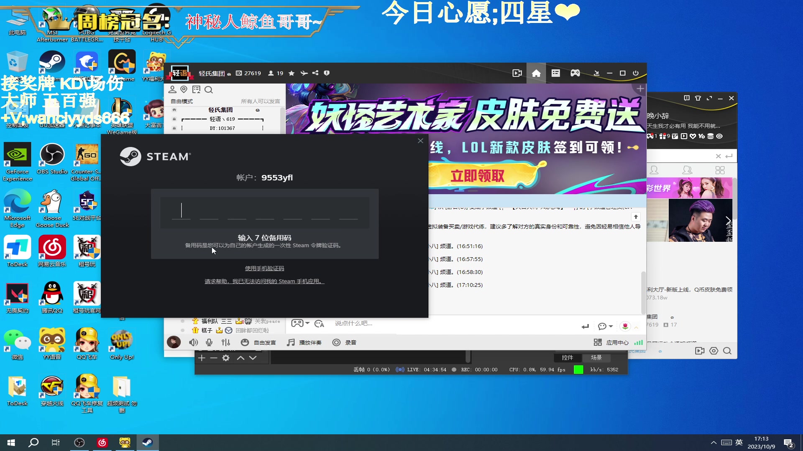Open the user list icon in channel sidebar

coord(172,89)
